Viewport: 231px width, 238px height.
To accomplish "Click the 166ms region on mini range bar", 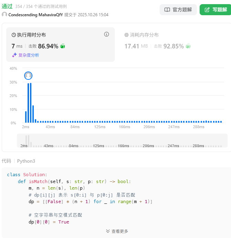I will 123,145.
